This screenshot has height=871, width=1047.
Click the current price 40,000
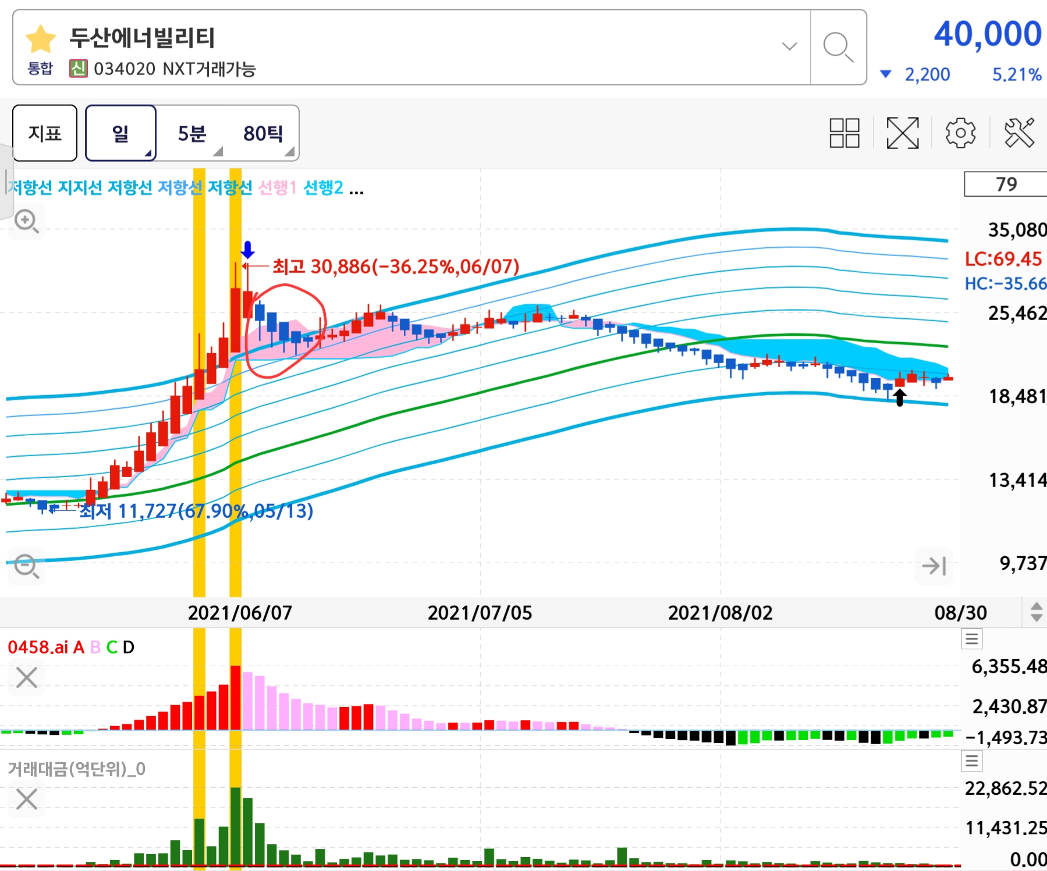tap(988, 34)
